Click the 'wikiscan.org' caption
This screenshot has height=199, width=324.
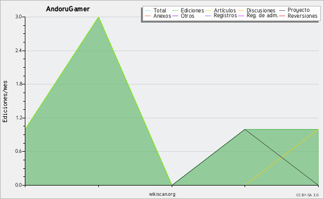(162, 194)
